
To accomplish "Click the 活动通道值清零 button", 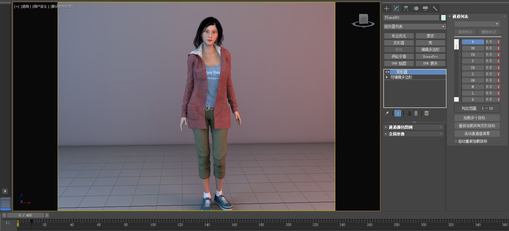I will click(x=477, y=134).
